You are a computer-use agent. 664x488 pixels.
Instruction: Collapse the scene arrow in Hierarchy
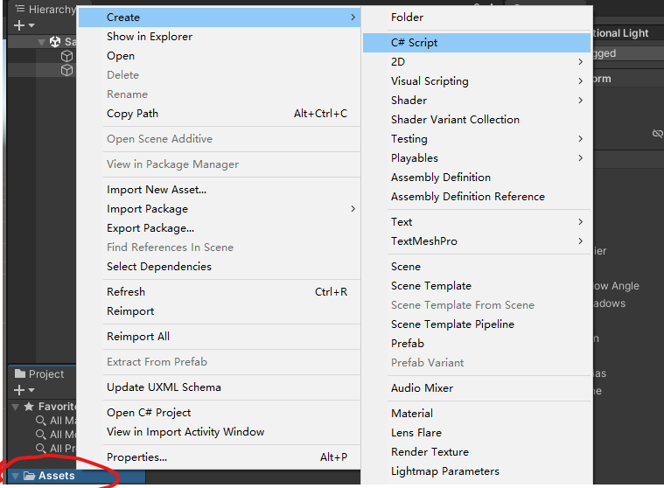pos(41,42)
